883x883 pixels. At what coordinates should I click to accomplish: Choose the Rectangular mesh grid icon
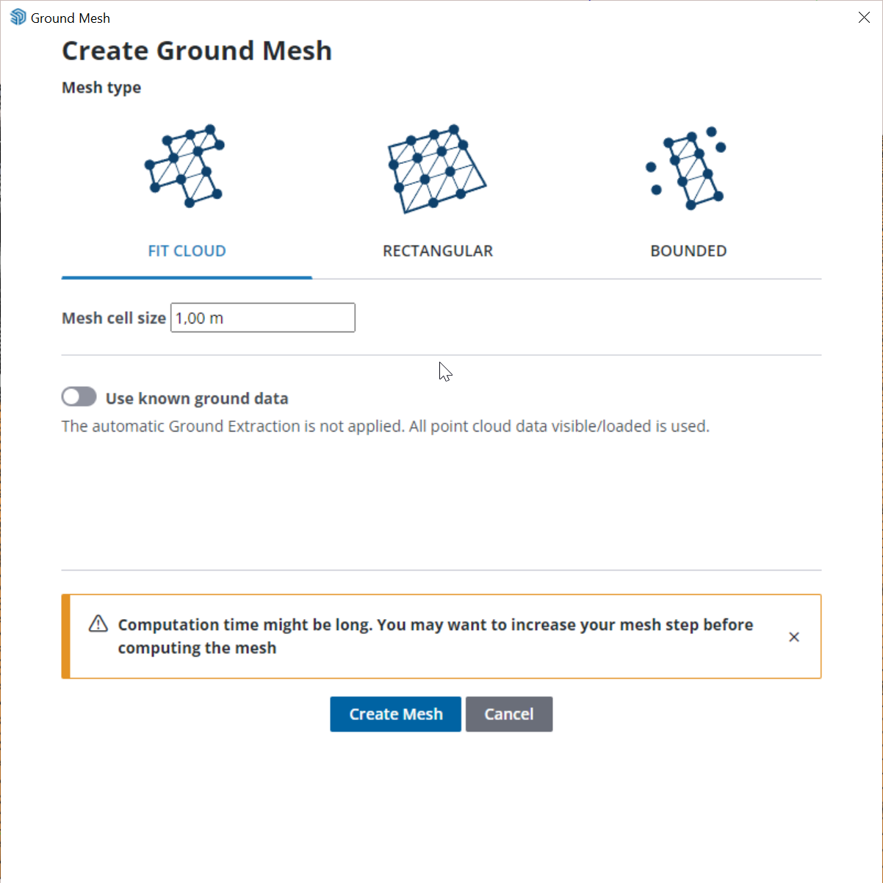[x=437, y=168]
